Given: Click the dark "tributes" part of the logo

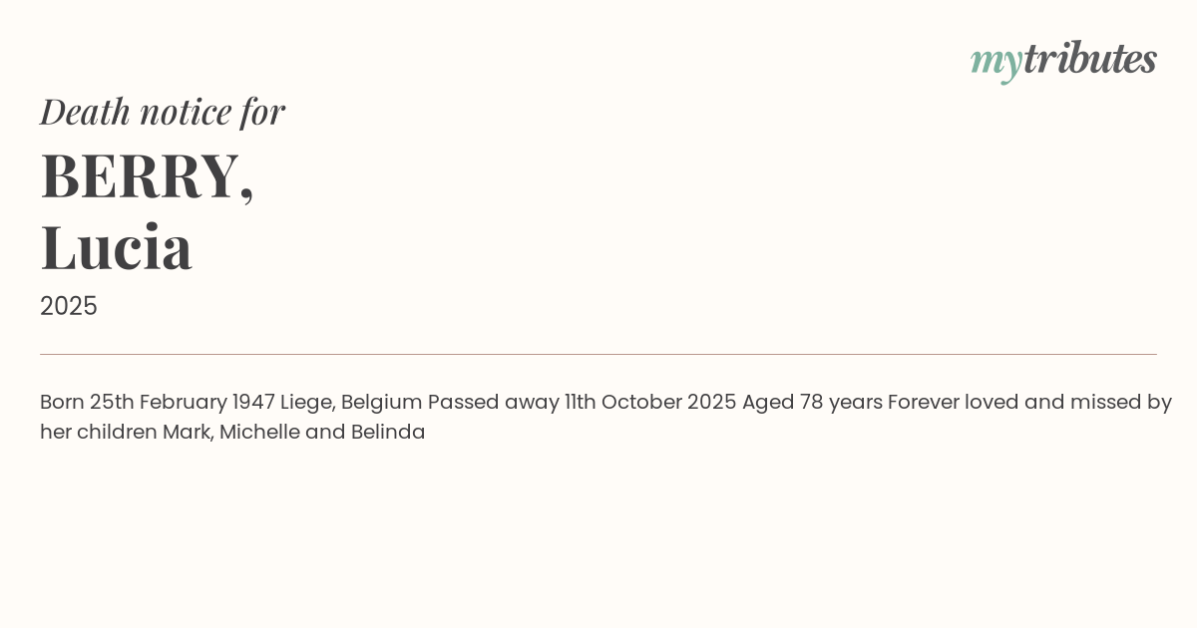Looking at the screenshot, I should (1090, 59).
